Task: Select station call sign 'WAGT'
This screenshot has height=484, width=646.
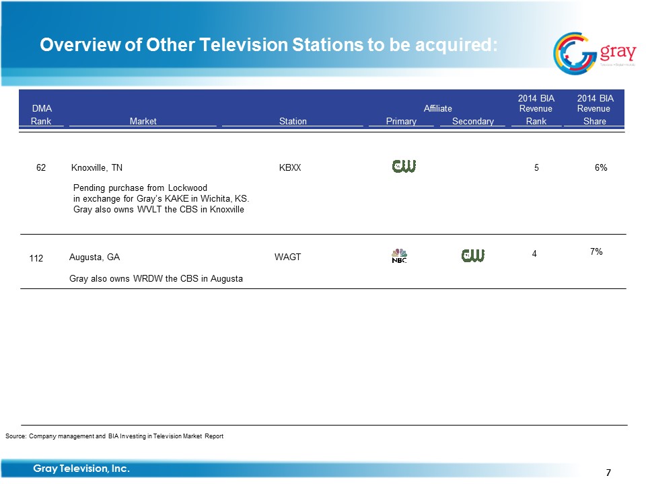Action: (287, 257)
